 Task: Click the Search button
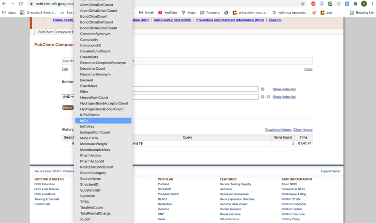(68, 108)
